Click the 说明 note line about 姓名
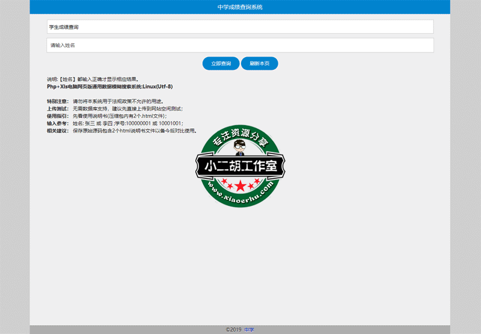The width and height of the screenshot is (481, 334). click(93, 79)
